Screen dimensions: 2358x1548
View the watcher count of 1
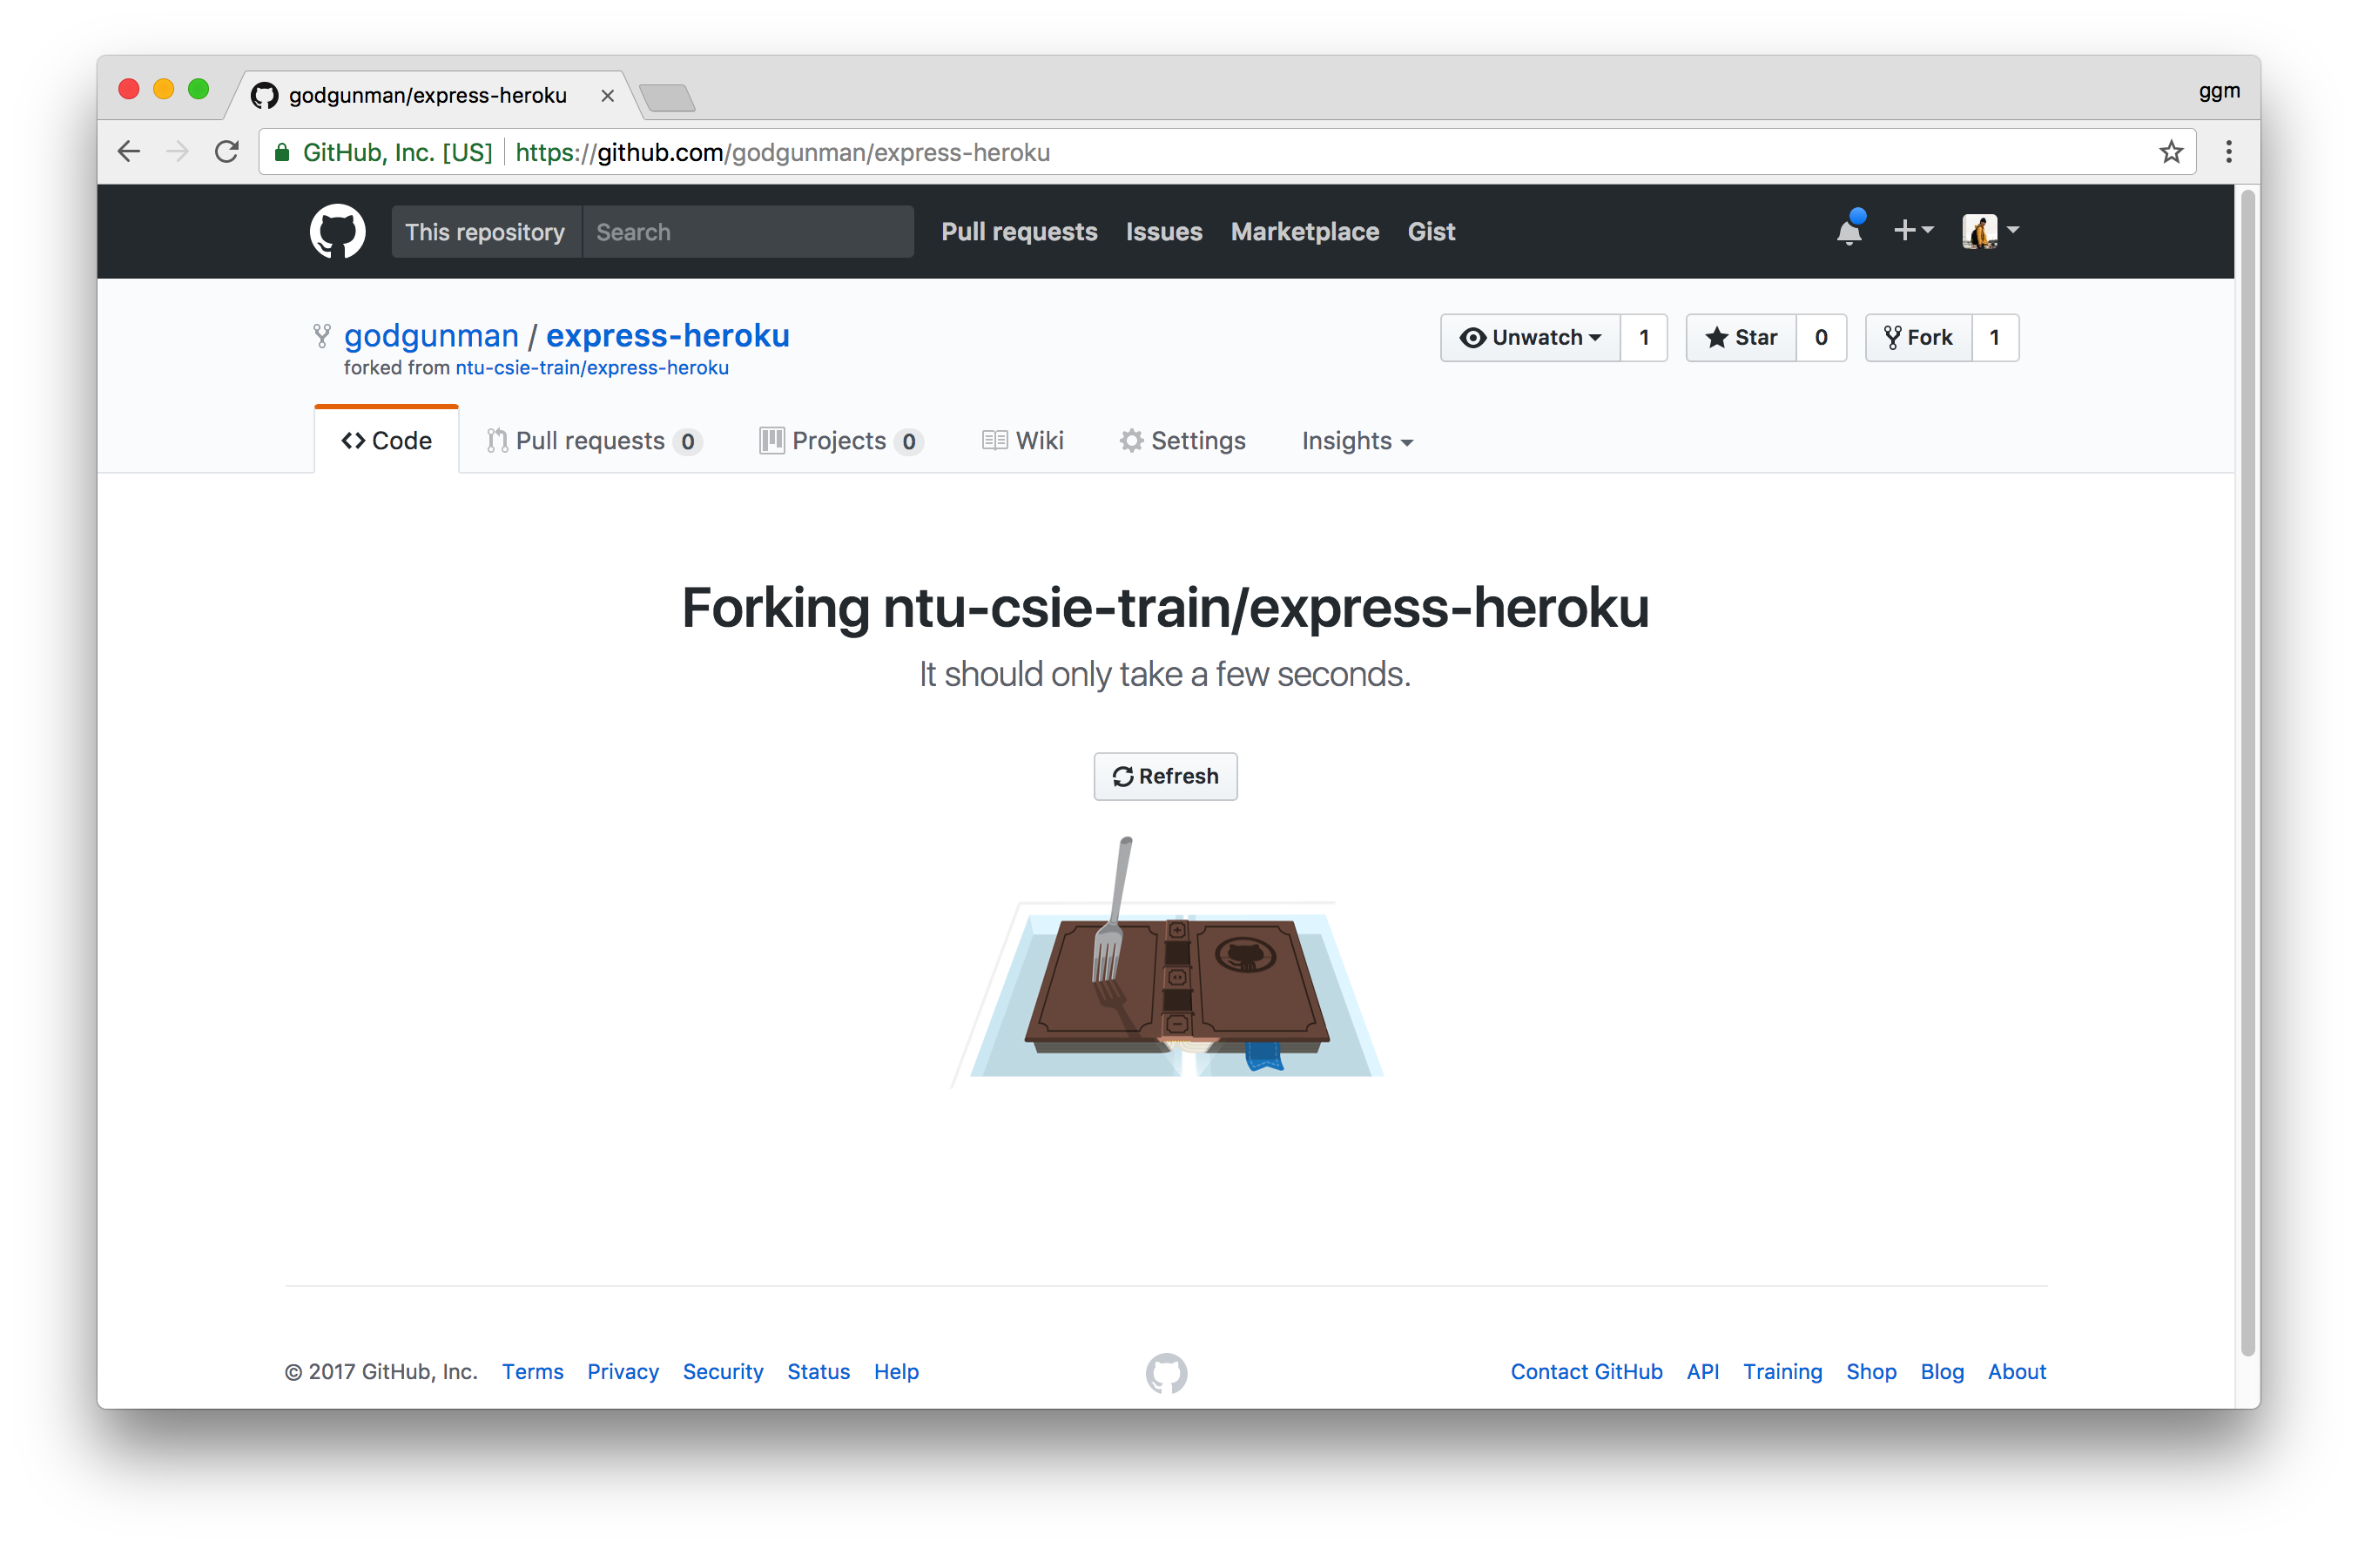(x=1644, y=338)
